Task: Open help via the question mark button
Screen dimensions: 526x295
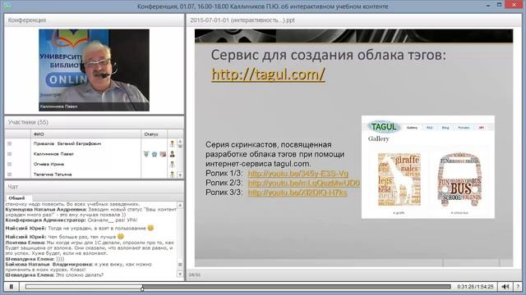Action: click(x=518, y=287)
